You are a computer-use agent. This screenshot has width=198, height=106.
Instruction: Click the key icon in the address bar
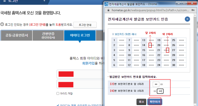[193, 10]
